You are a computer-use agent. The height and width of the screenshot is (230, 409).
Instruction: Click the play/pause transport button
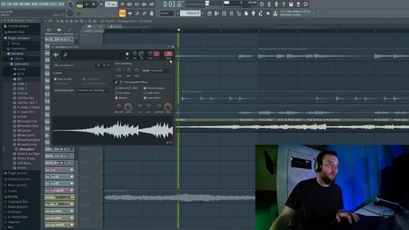click(87, 4)
